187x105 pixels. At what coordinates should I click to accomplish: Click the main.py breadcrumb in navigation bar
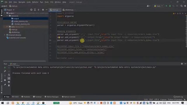13,6
